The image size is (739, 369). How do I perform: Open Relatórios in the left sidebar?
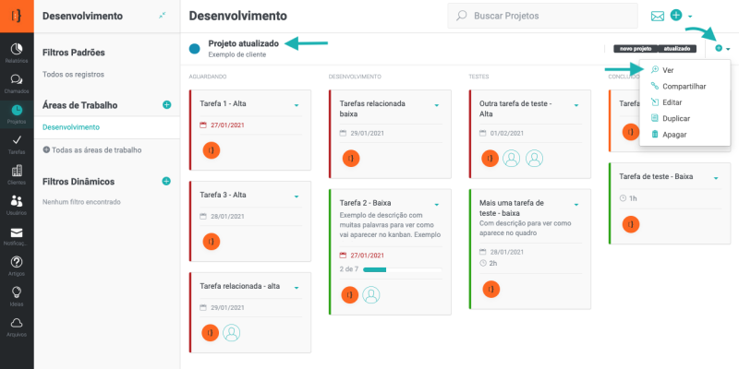(x=17, y=52)
